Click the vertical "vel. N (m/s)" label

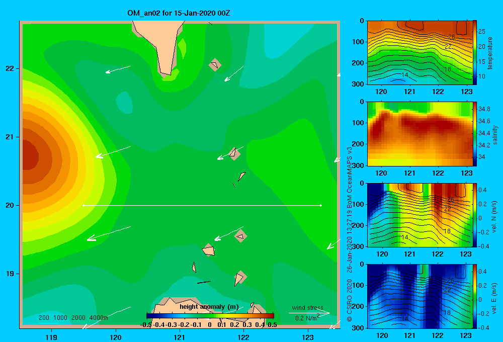click(x=494, y=217)
